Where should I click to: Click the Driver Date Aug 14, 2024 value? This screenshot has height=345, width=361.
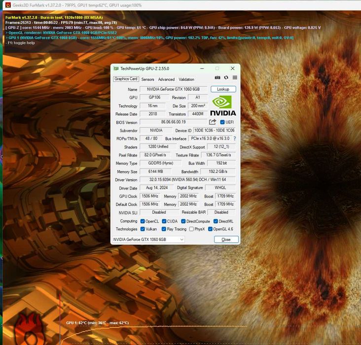click(x=157, y=188)
